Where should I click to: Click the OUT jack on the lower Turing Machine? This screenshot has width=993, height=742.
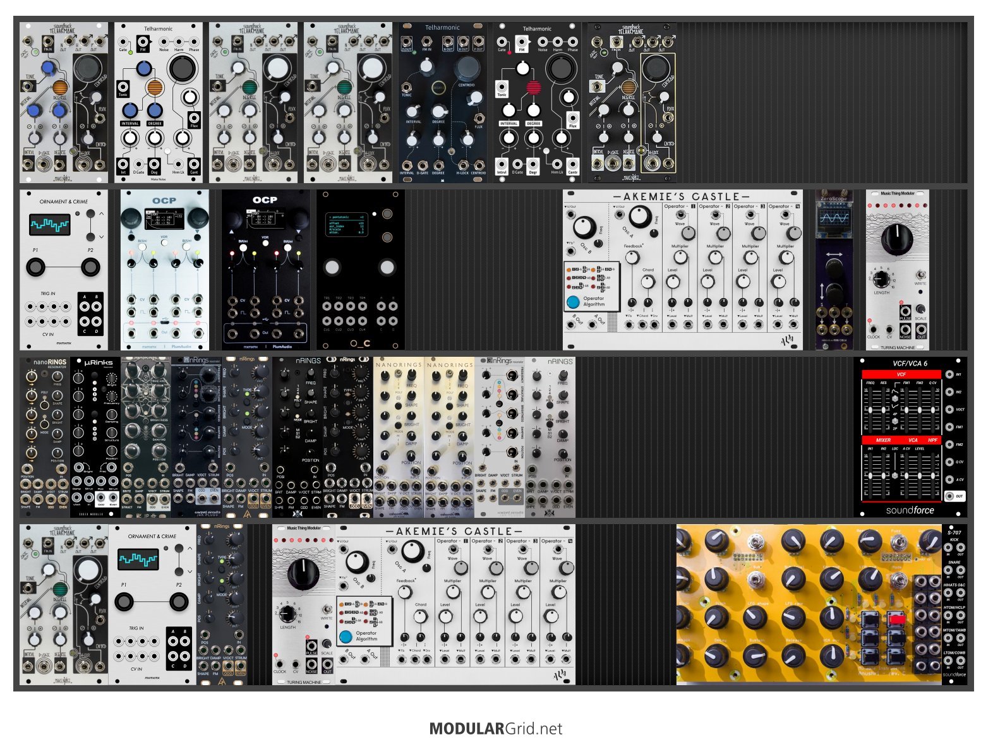pos(327,664)
